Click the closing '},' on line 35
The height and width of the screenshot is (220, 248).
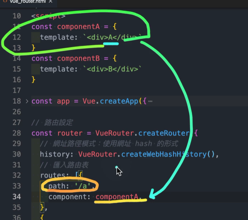[x=44, y=207]
